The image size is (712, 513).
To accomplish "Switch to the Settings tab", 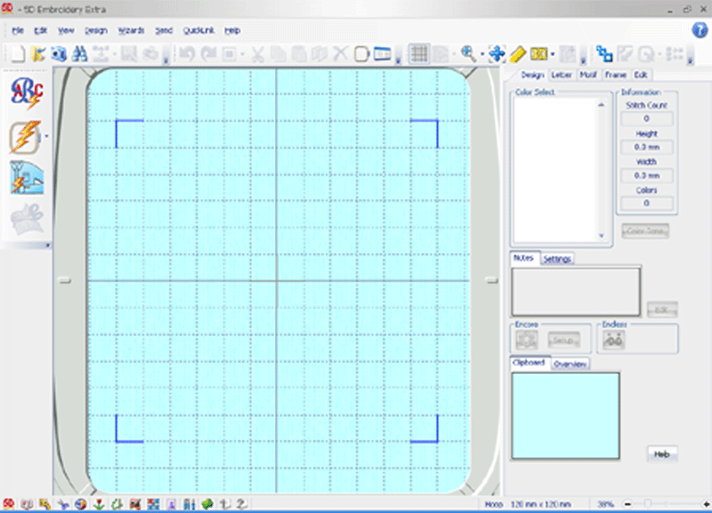I will (x=557, y=259).
